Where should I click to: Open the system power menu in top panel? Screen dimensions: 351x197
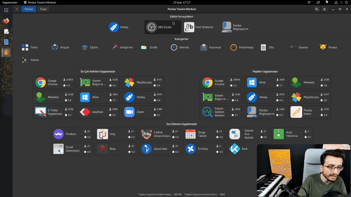[346, 2]
